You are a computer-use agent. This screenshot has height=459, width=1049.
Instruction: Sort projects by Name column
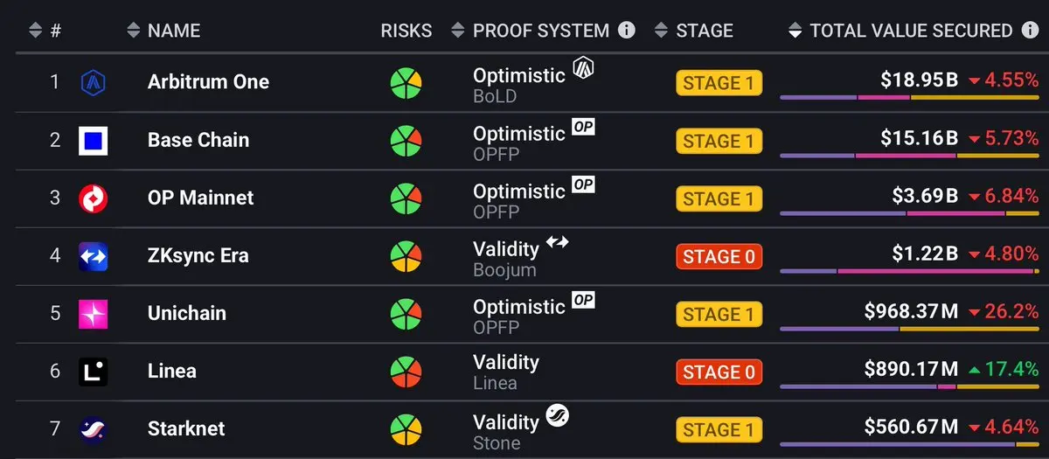(x=163, y=31)
